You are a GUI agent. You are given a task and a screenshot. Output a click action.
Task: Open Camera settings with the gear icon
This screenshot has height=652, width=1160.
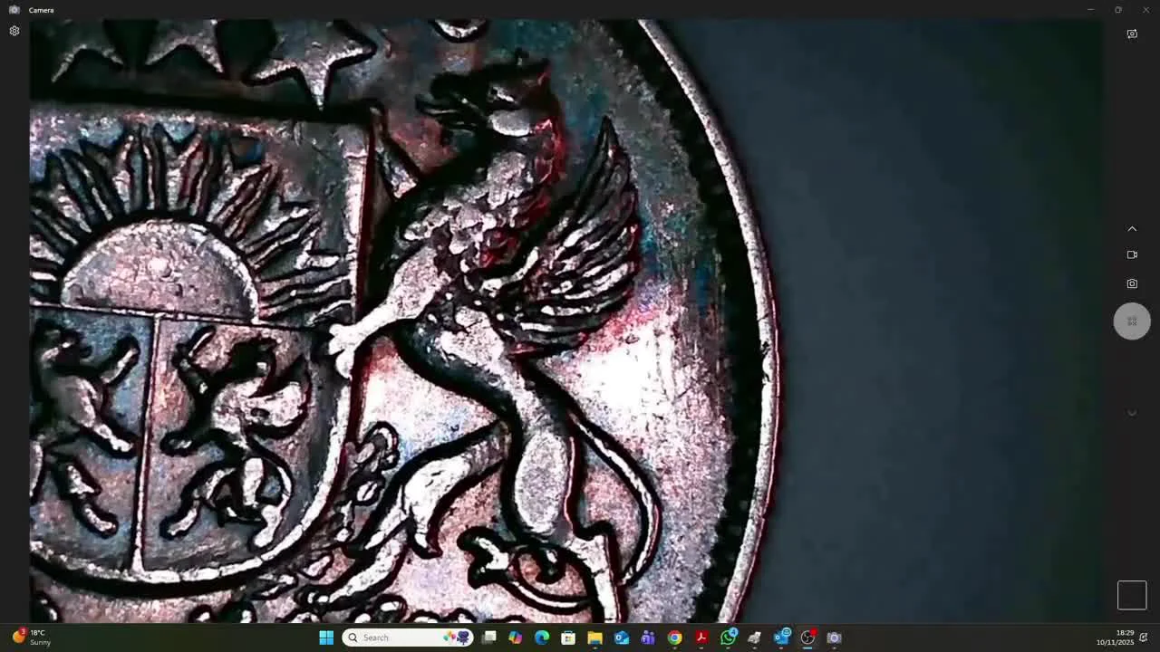pyautogui.click(x=14, y=30)
